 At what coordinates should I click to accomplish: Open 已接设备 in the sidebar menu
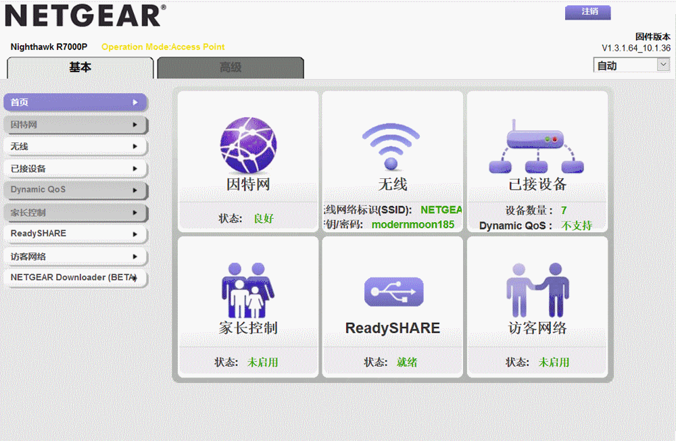(75, 169)
